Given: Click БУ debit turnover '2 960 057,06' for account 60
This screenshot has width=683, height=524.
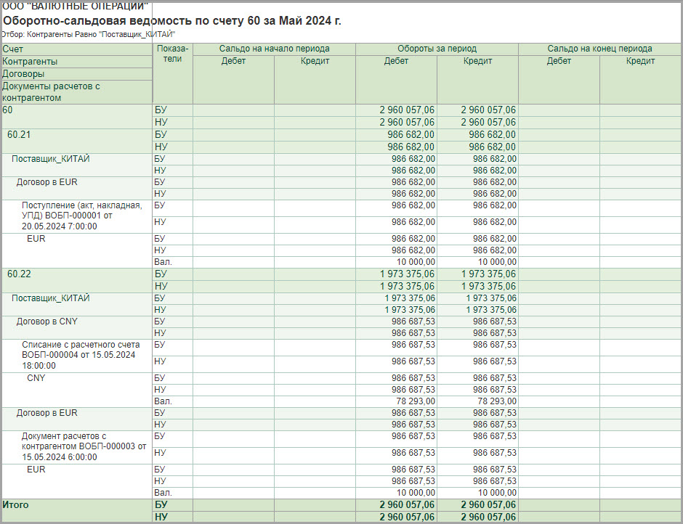Looking at the screenshot, I should point(407,110).
